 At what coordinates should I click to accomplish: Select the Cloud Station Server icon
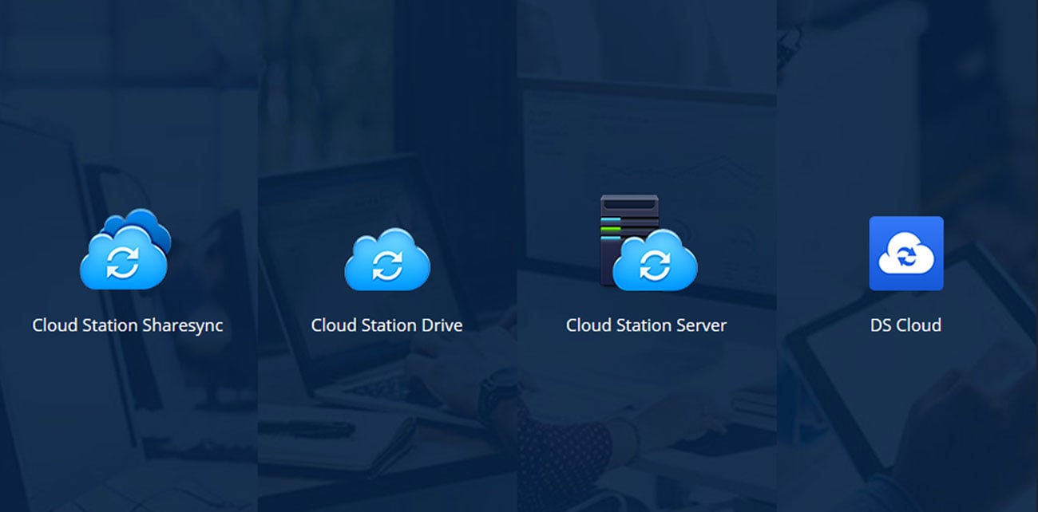pos(648,243)
